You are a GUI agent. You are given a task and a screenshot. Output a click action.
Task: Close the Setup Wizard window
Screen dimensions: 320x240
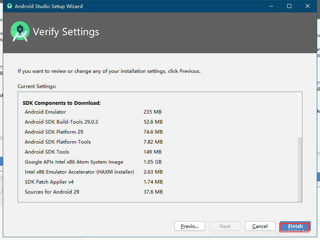(x=308, y=6)
